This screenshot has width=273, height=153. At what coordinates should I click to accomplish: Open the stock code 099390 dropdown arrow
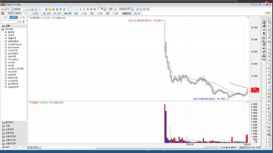point(25,9)
